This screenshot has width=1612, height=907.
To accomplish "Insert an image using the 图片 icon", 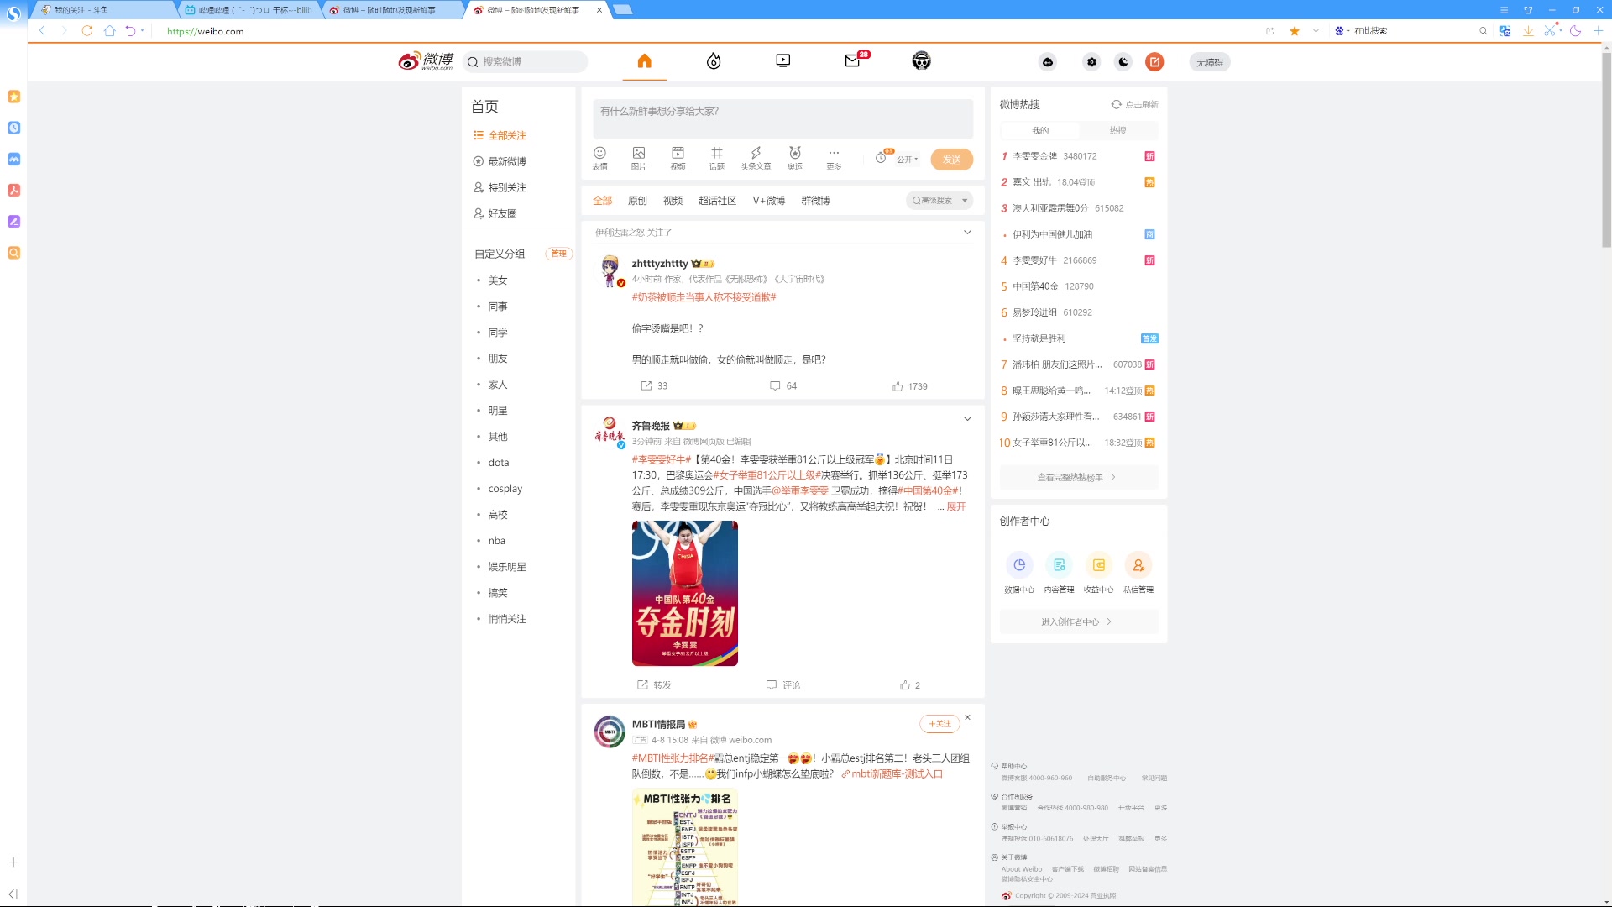I will pyautogui.click(x=638, y=158).
